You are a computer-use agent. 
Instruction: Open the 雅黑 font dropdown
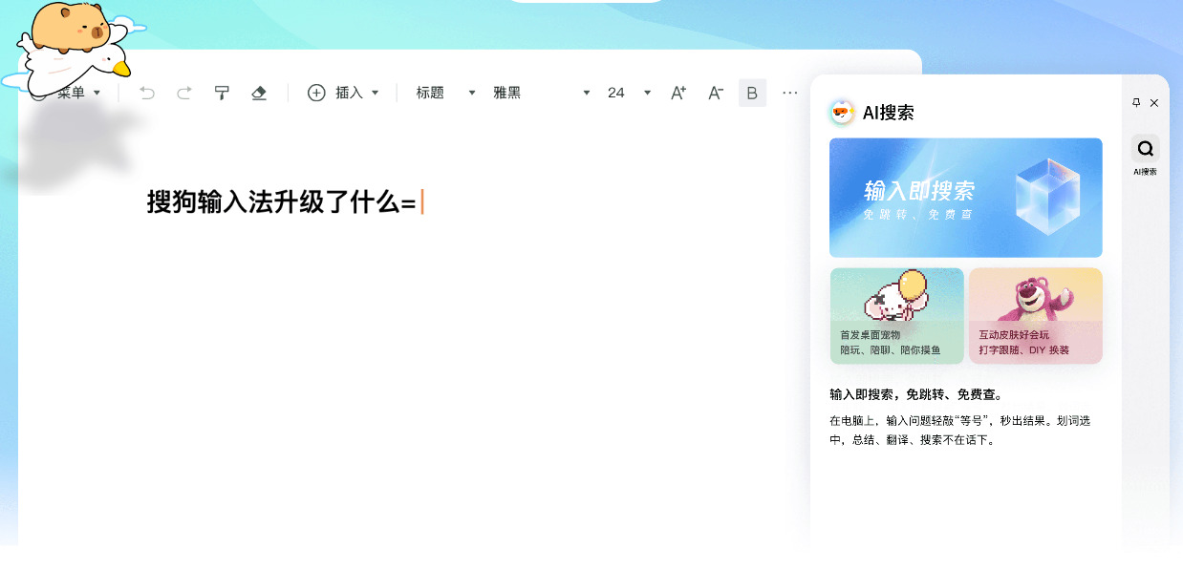[542, 93]
